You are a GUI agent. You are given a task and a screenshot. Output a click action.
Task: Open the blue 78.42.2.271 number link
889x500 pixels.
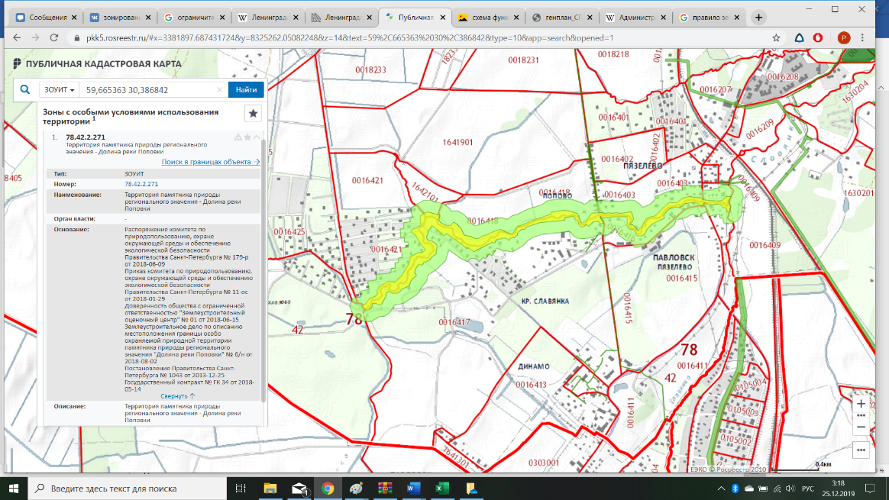(141, 184)
